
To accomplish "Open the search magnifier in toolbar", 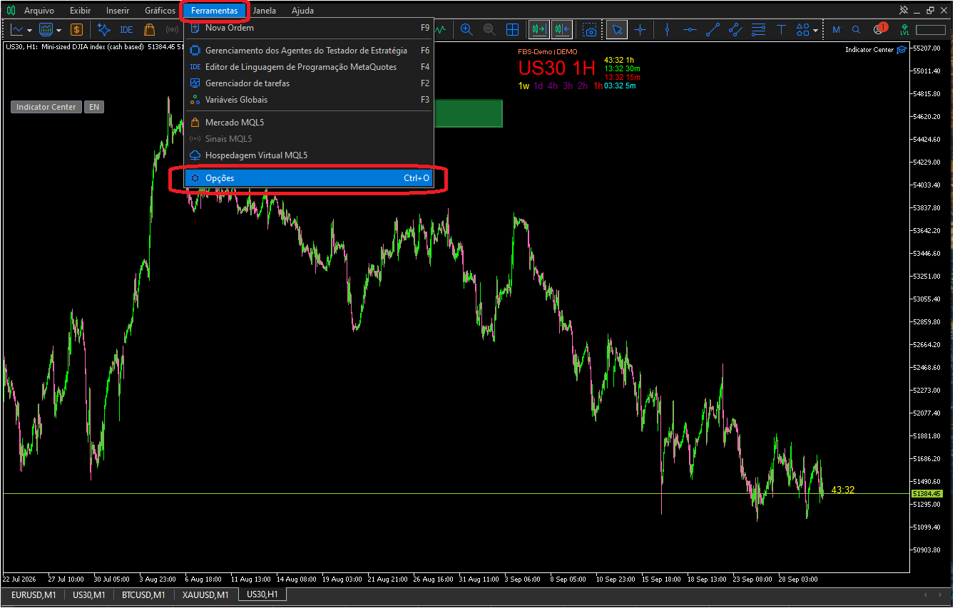I will point(856,30).
